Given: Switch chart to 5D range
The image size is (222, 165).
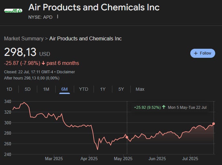Looking at the screenshot, I should pos(28,89).
